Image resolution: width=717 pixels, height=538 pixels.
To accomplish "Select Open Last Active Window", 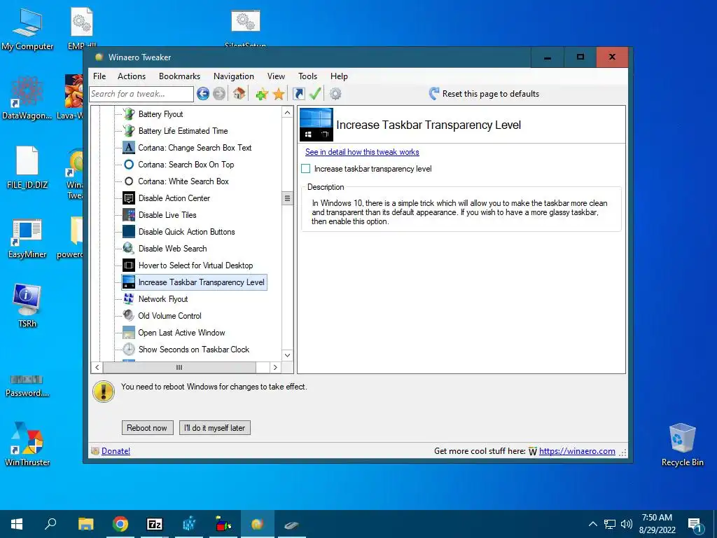I will pos(181,333).
